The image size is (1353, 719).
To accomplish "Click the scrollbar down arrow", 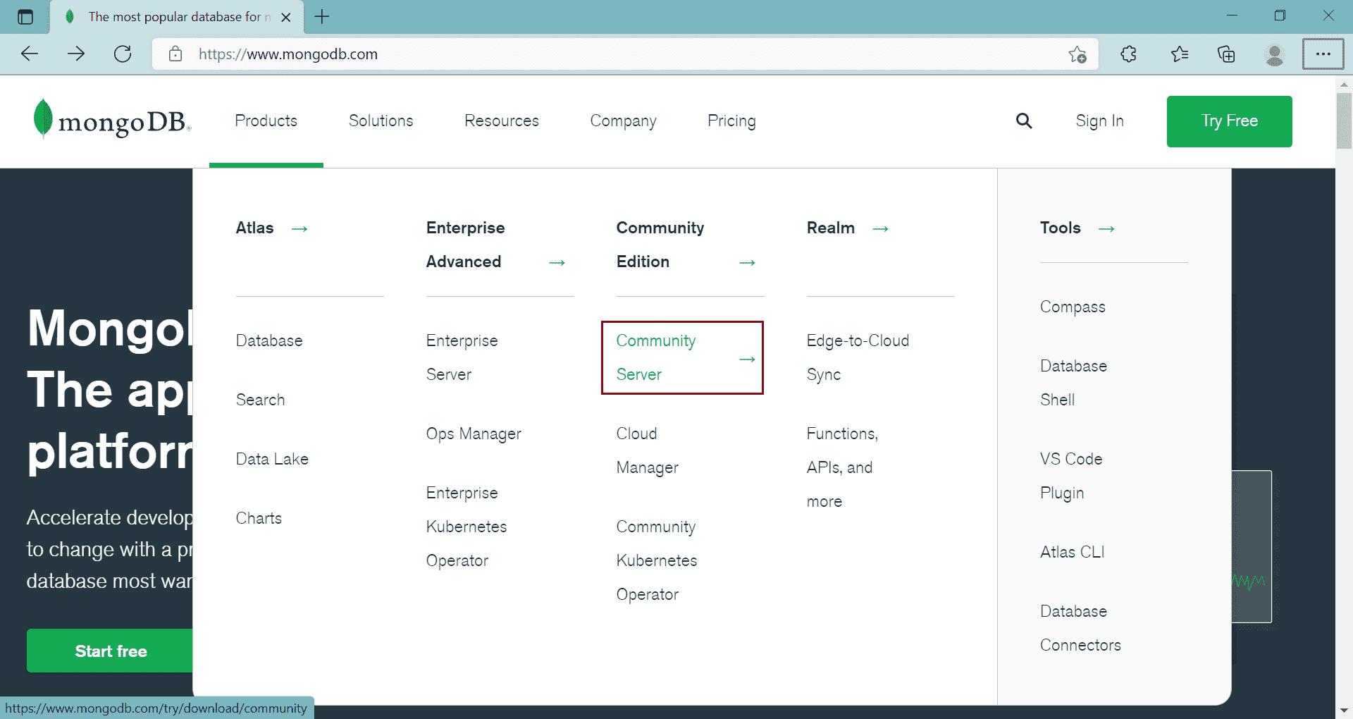I will pyautogui.click(x=1345, y=711).
